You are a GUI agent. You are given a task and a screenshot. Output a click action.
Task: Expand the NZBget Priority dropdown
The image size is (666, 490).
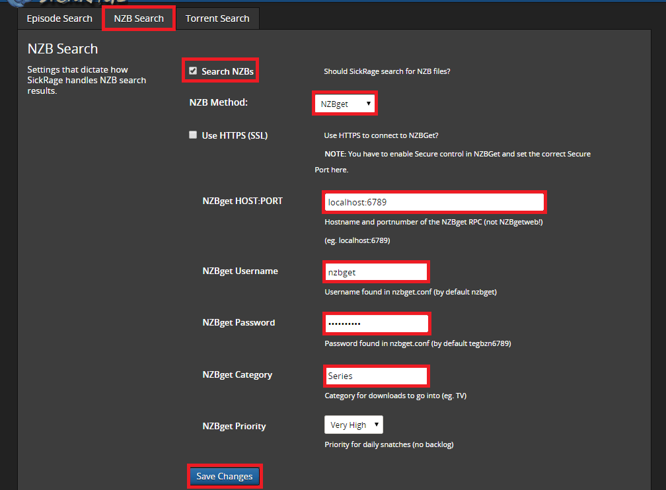coord(353,425)
